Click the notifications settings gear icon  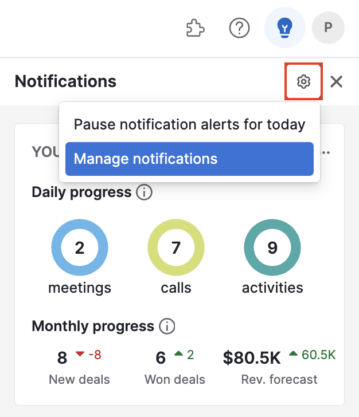303,81
